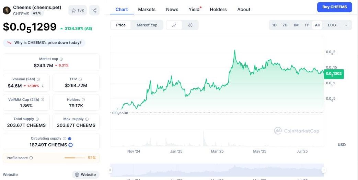Viewport: 358px width, 180px height.
Task: Click the Buy CHEEMS button
Action: coord(334,7)
